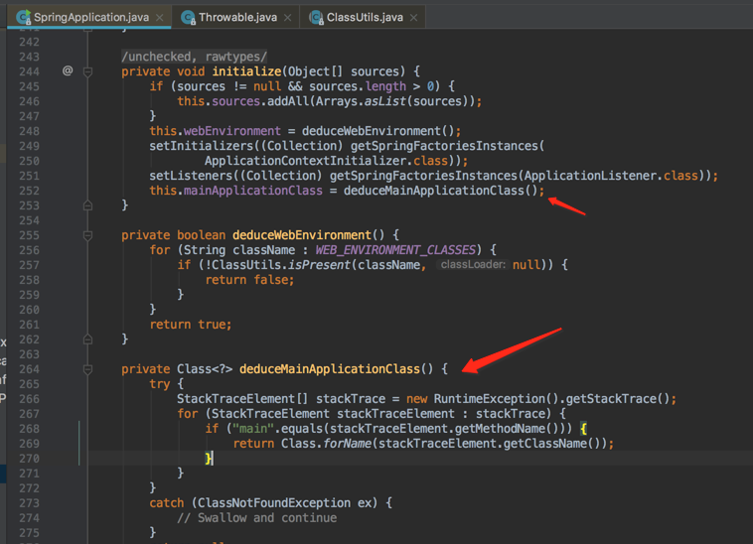The height and width of the screenshot is (544, 753).
Task: Click ApplicationListener.class on line 251
Action: click(611, 176)
